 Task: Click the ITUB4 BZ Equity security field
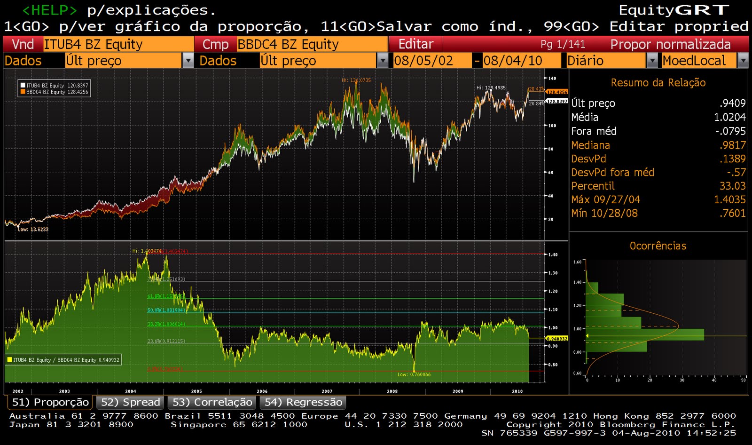(118, 44)
